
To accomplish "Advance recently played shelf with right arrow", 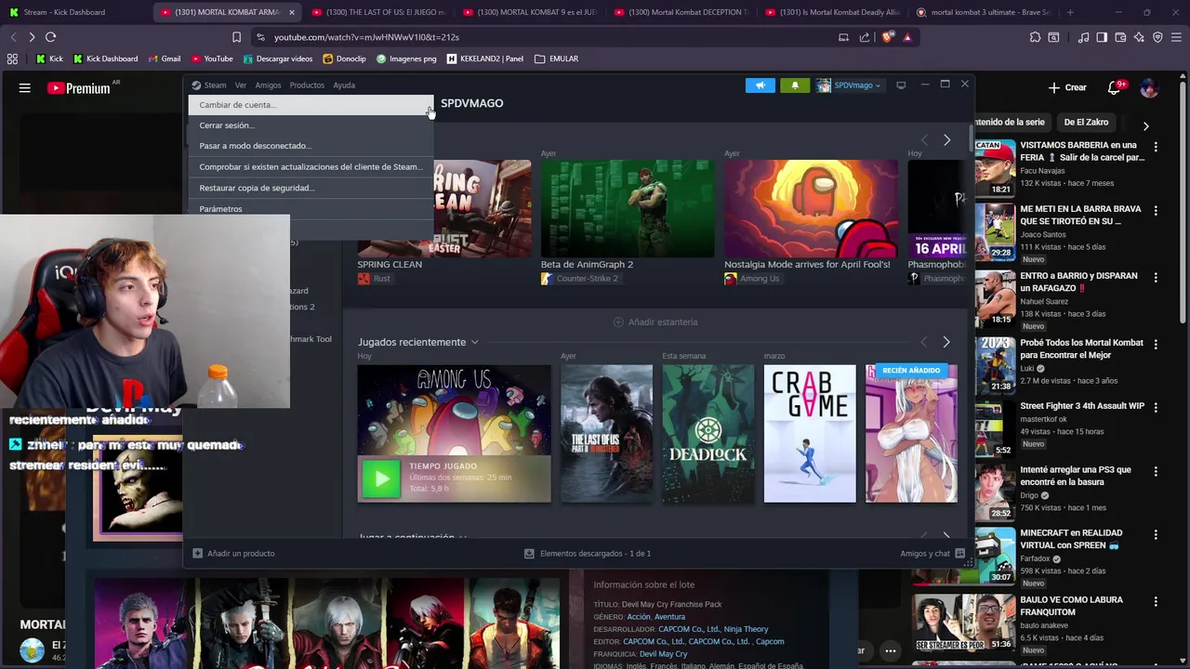I will point(946,342).
